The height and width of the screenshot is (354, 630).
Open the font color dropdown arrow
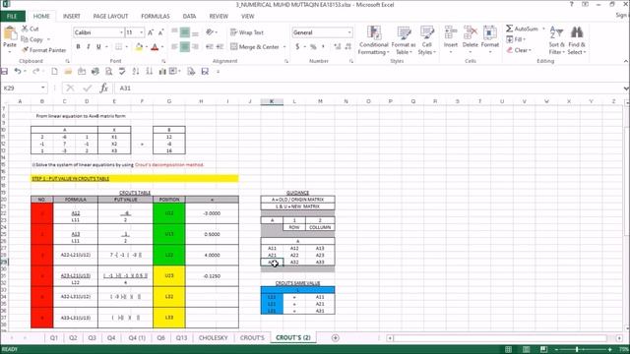[162, 47]
